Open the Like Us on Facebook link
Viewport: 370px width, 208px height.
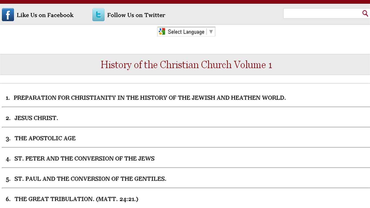[x=45, y=15]
